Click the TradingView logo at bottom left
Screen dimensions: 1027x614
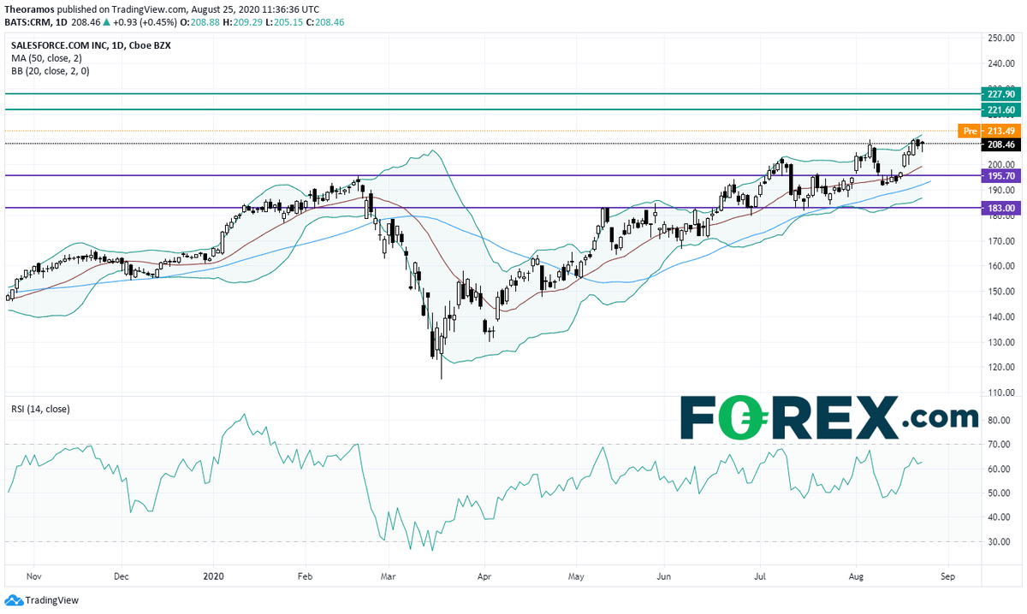[40, 601]
